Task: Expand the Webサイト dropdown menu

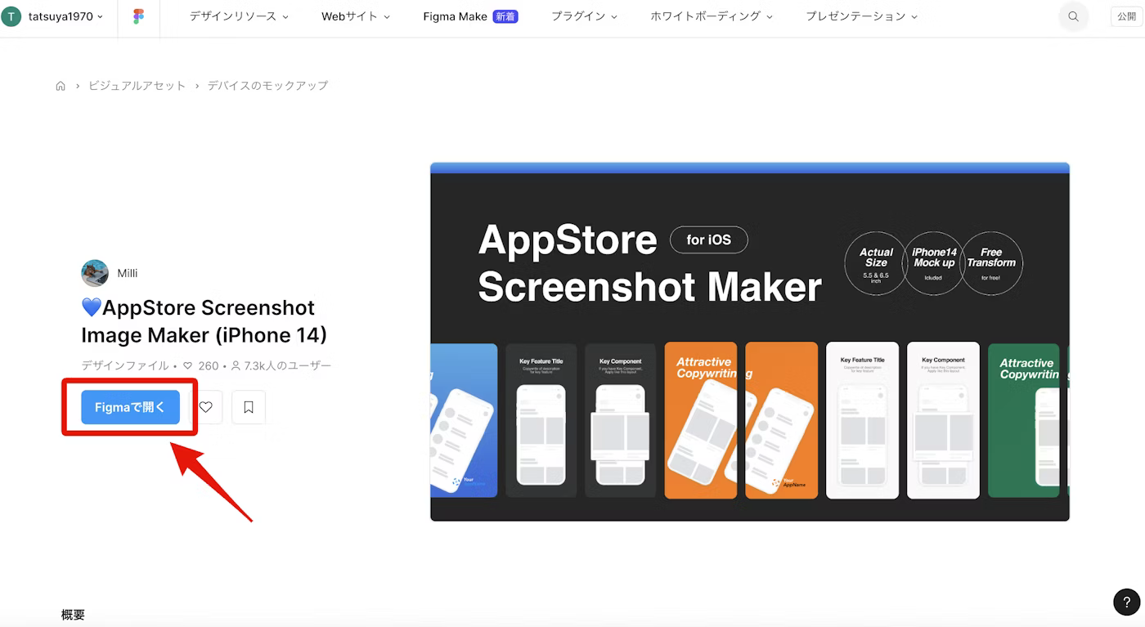Action: (x=355, y=16)
